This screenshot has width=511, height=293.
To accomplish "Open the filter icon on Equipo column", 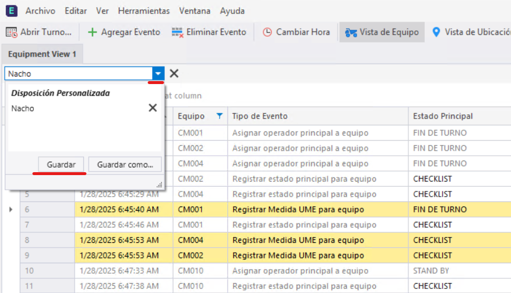I will [x=219, y=116].
